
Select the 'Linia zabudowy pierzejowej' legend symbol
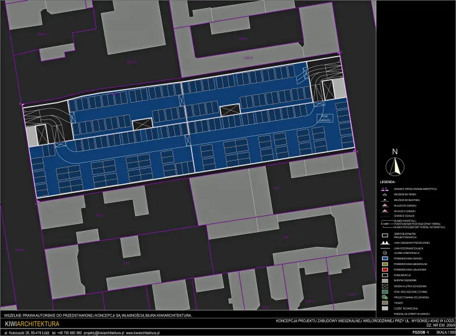(384, 242)
